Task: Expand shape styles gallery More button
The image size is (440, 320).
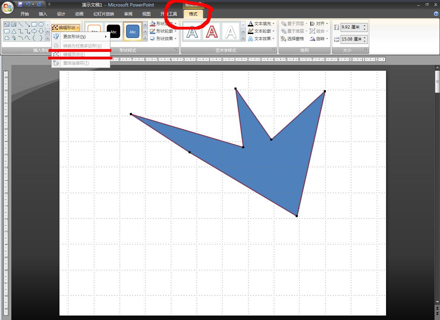Action: click(x=145, y=38)
